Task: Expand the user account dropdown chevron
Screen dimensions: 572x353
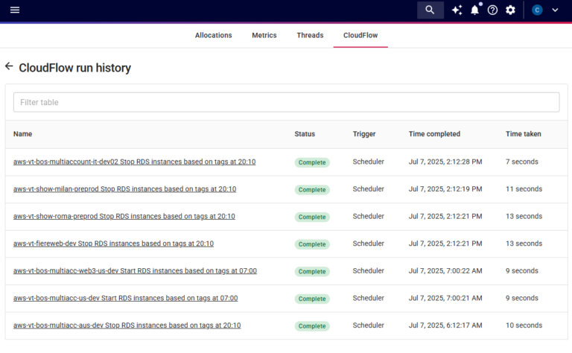Action: coord(555,10)
